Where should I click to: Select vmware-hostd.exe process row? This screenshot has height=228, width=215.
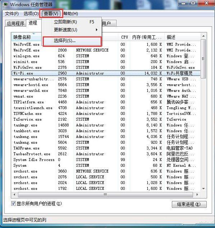tap(106, 85)
